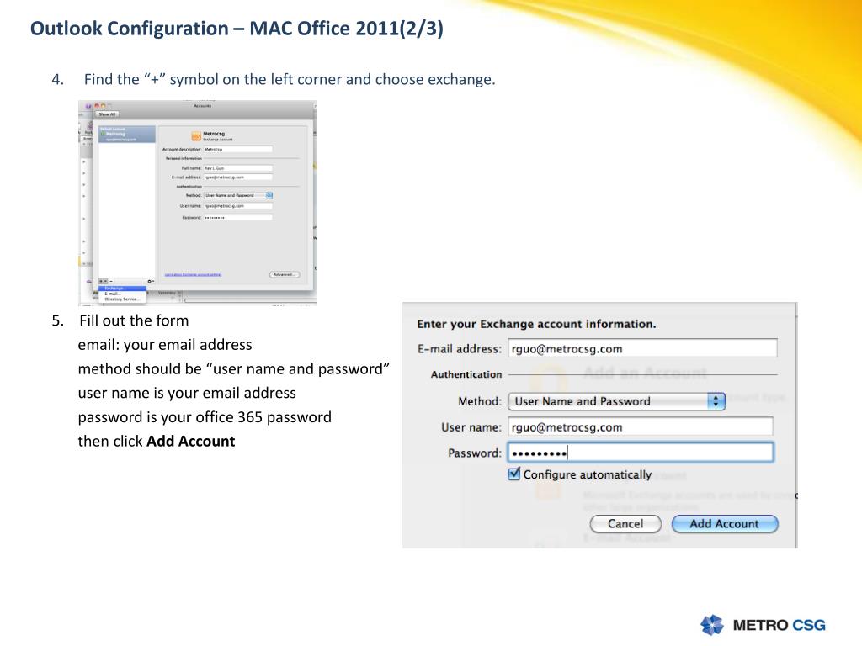Open the gear actions menu in Accounts
862x646 pixels.
click(151, 281)
